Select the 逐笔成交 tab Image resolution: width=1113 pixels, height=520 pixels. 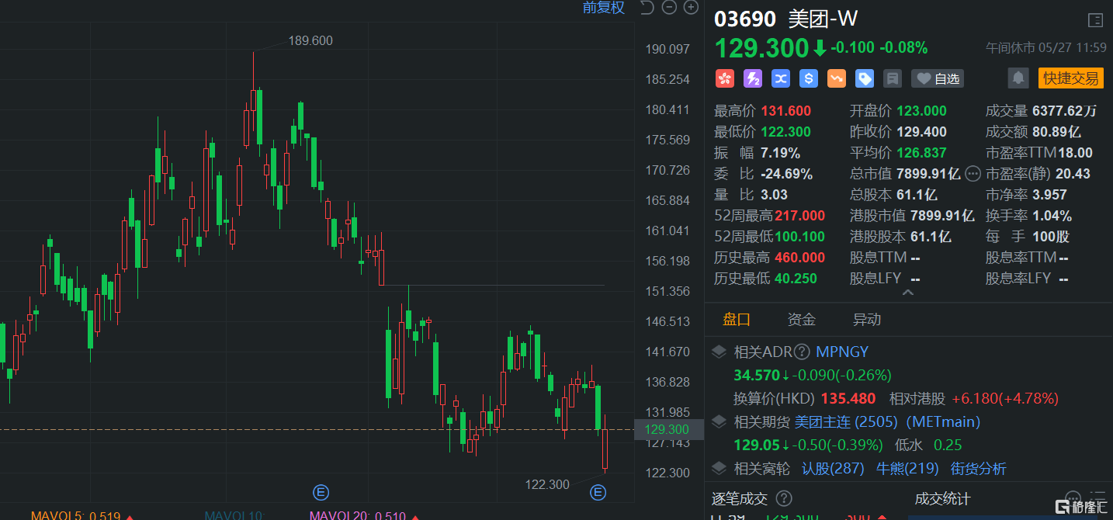(x=740, y=498)
